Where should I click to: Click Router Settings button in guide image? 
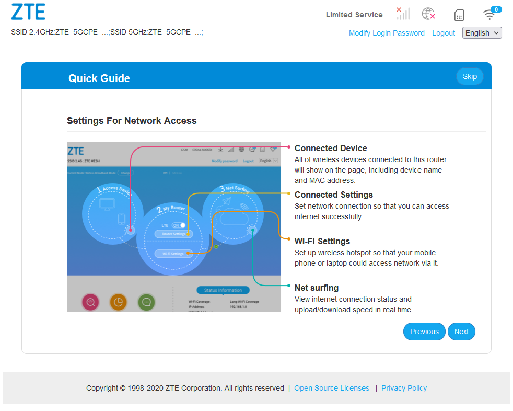[x=173, y=234]
